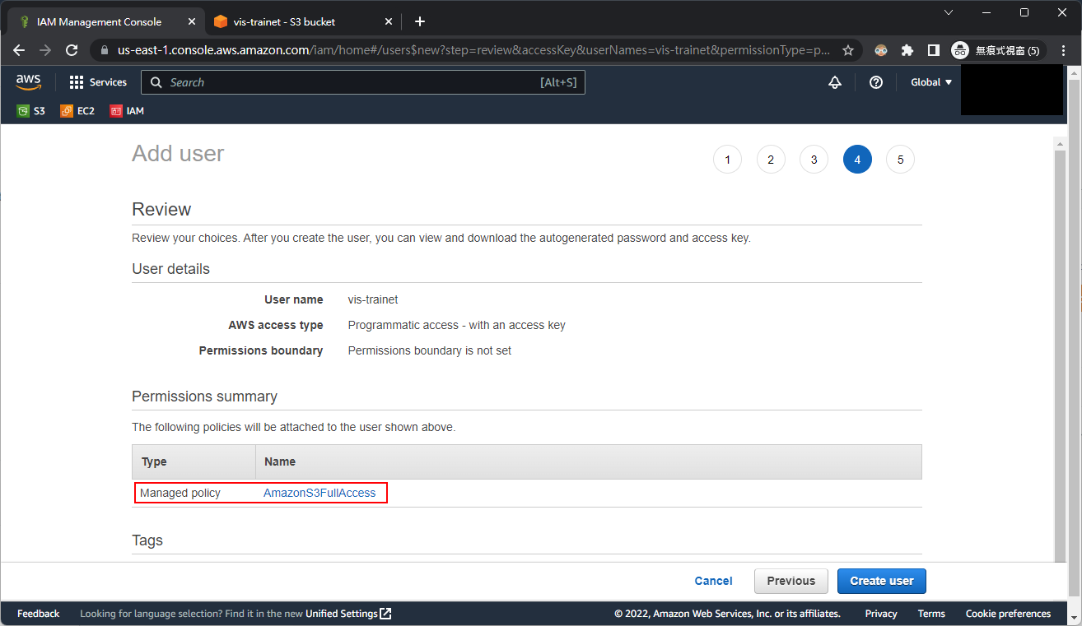Cancel the add user wizard

[713, 581]
